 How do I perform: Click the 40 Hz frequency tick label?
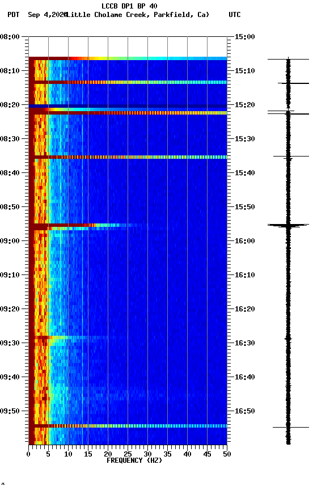187,454
